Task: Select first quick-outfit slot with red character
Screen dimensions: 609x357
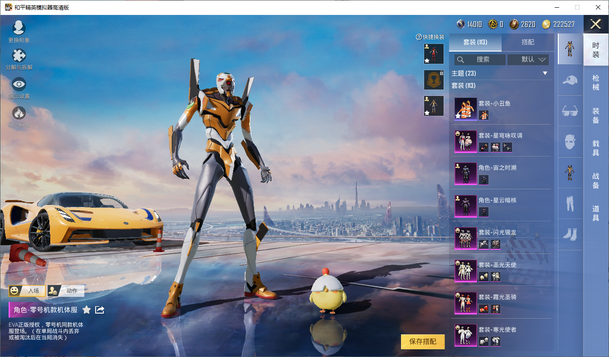Action: (434, 54)
